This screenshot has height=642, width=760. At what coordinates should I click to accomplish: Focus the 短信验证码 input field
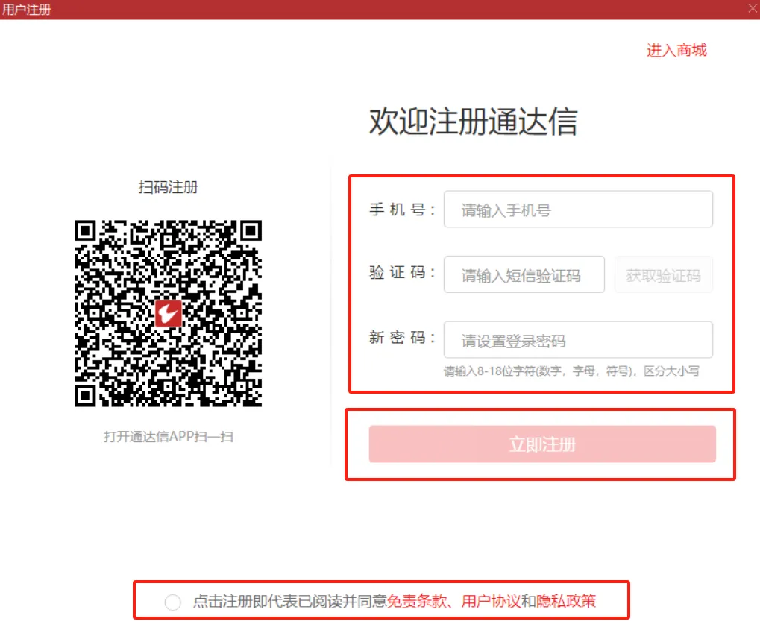tap(524, 274)
